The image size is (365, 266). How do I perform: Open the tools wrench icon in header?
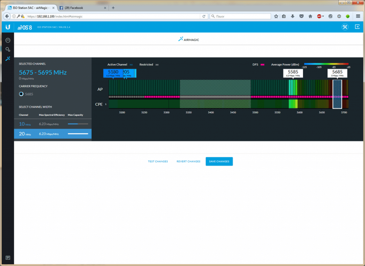click(345, 27)
